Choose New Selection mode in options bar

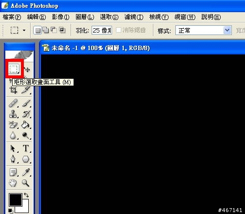pyautogui.click(x=38, y=30)
